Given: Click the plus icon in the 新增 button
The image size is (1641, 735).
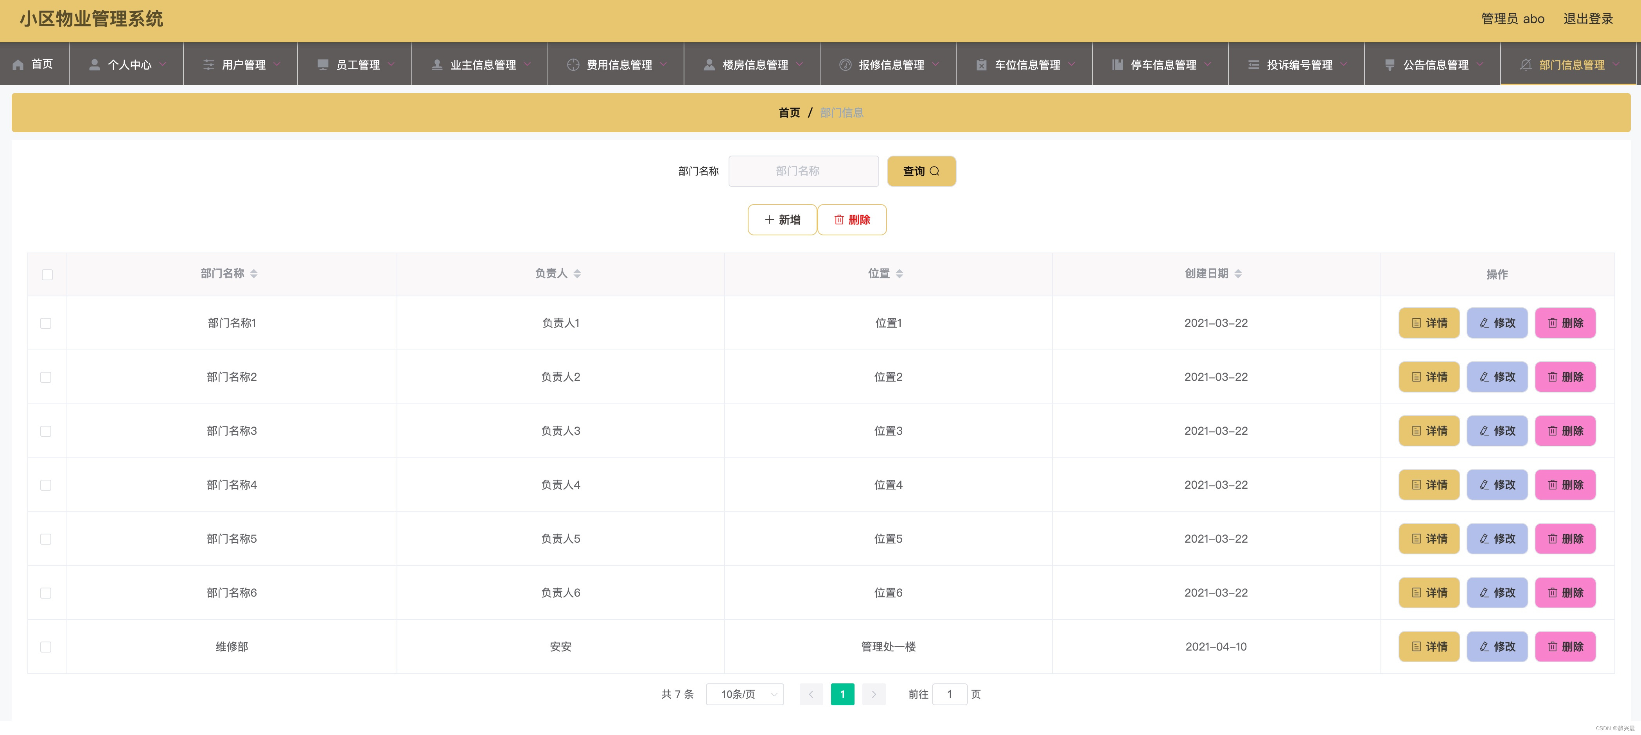Looking at the screenshot, I should 770,220.
